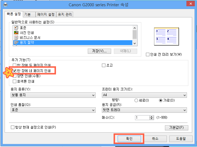This screenshot has height=147, width=197.
Task: Select the 비즈니스 문서 document icon
Action: point(16,37)
